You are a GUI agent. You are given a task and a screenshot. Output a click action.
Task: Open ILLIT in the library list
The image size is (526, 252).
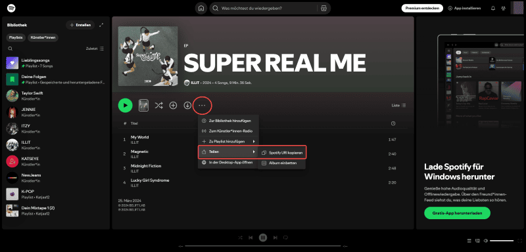[56, 145]
